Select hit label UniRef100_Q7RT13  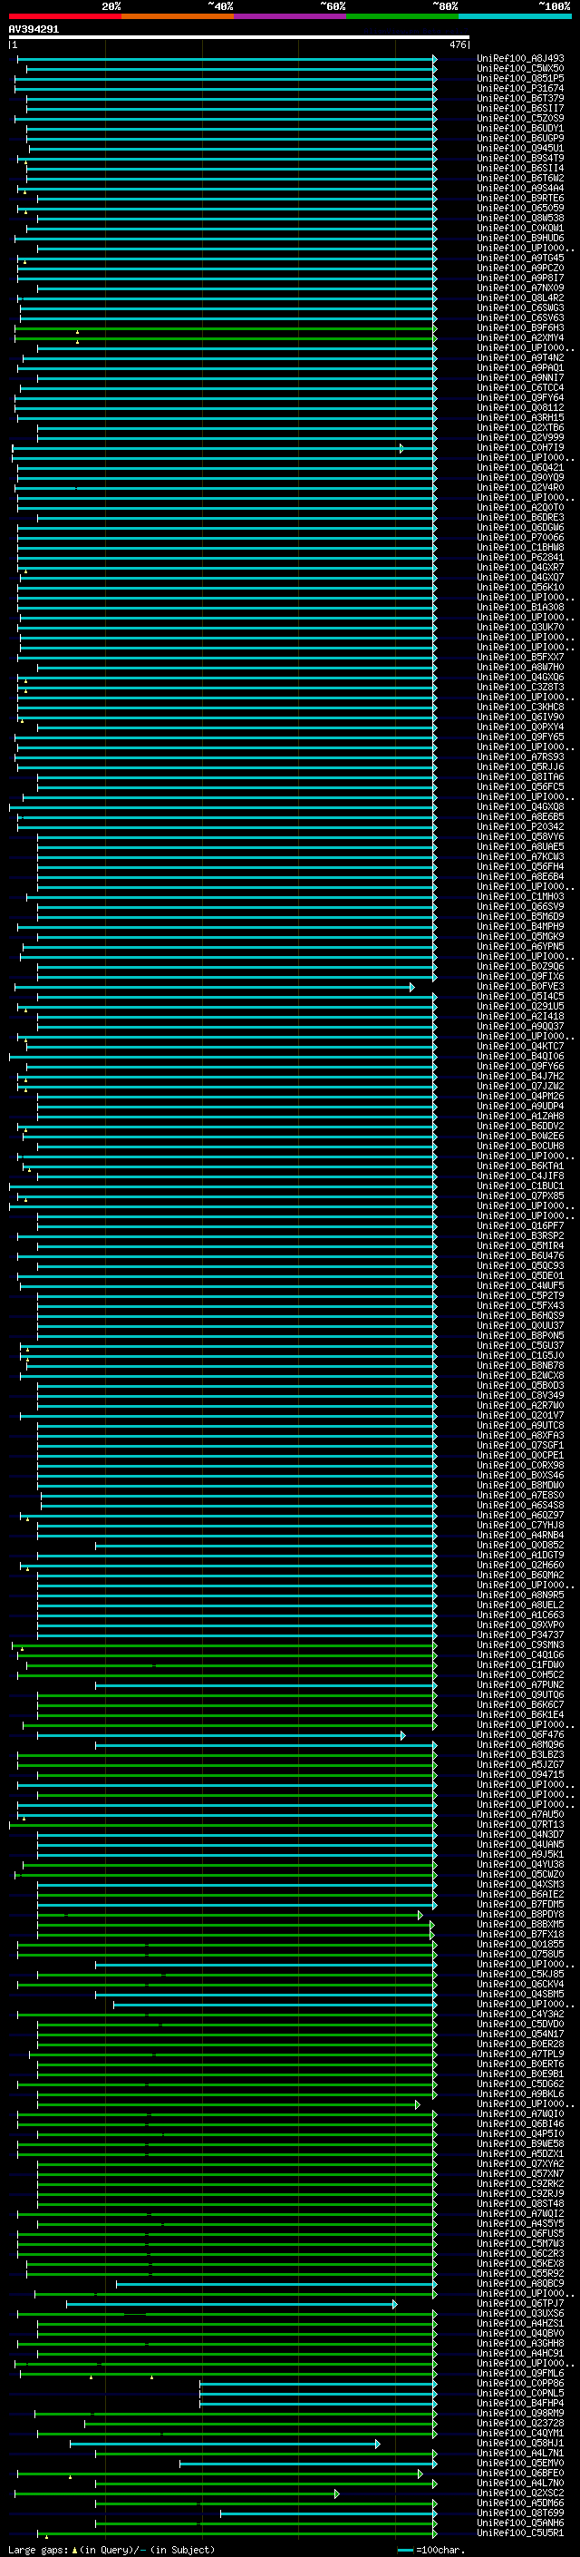click(x=520, y=1824)
